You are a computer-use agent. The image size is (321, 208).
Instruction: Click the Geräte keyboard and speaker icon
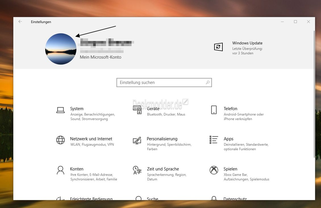[137, 110]
